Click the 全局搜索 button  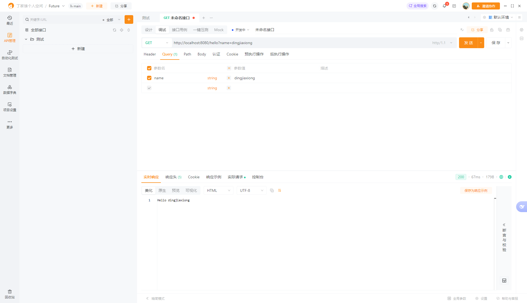tap(418, 6)
